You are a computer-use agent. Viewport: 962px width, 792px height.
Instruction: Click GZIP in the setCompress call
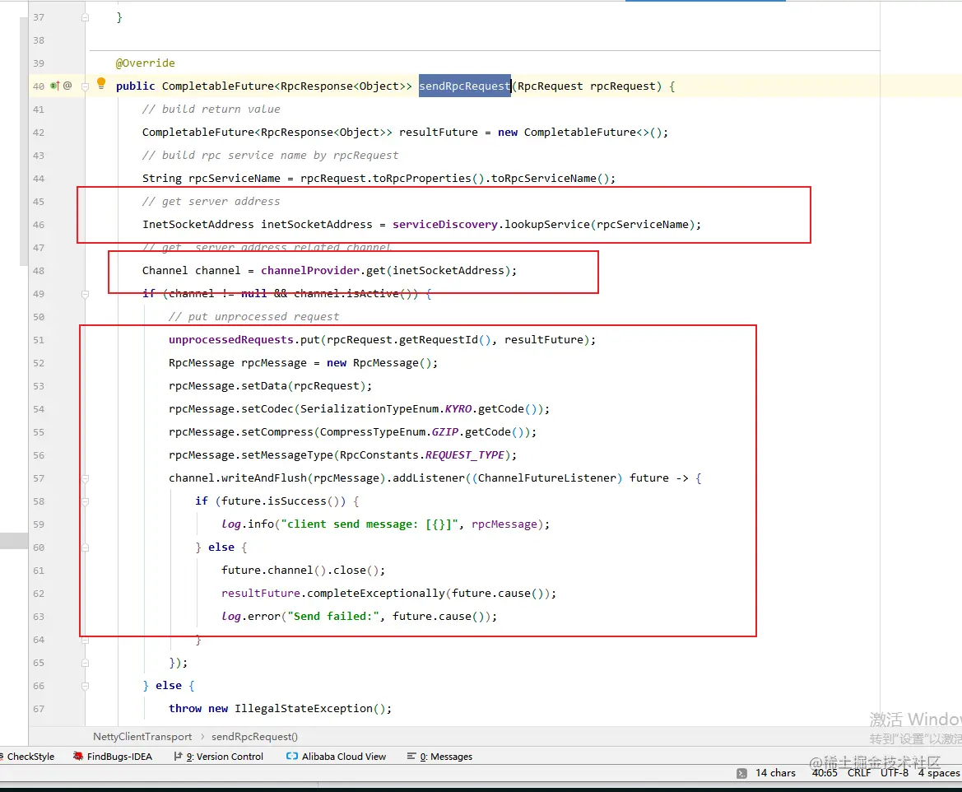[445, 432]
